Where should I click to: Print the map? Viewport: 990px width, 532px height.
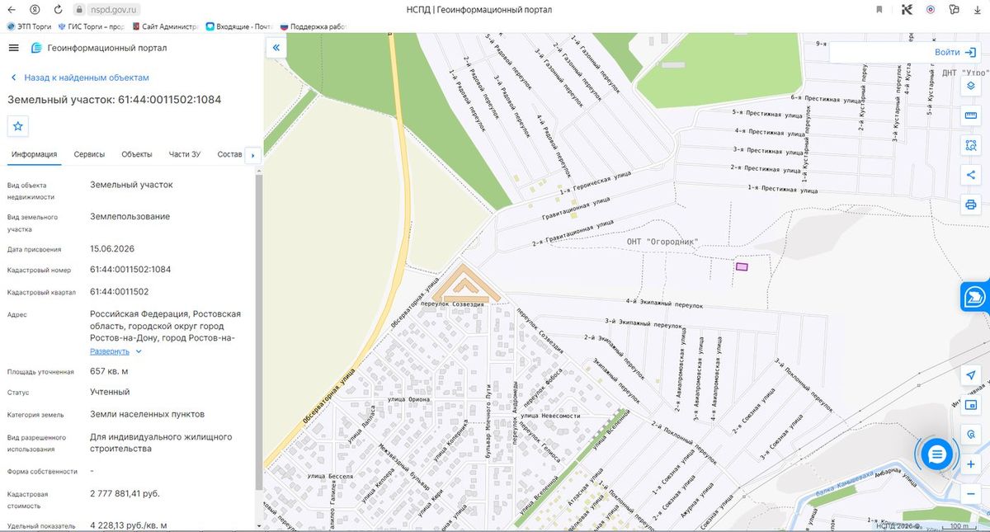(x=971, y=204)
